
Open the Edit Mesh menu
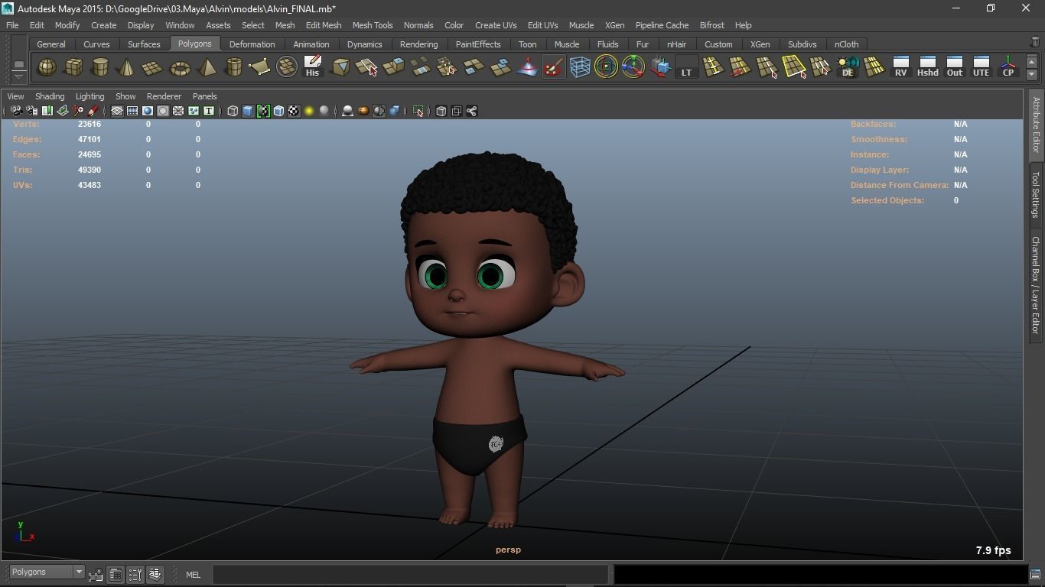324,25
